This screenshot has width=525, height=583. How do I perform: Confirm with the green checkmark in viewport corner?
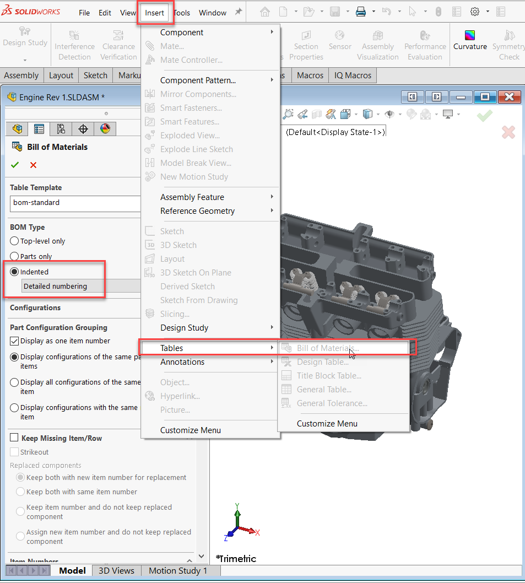pyautogui.click(x=485, y=115)
